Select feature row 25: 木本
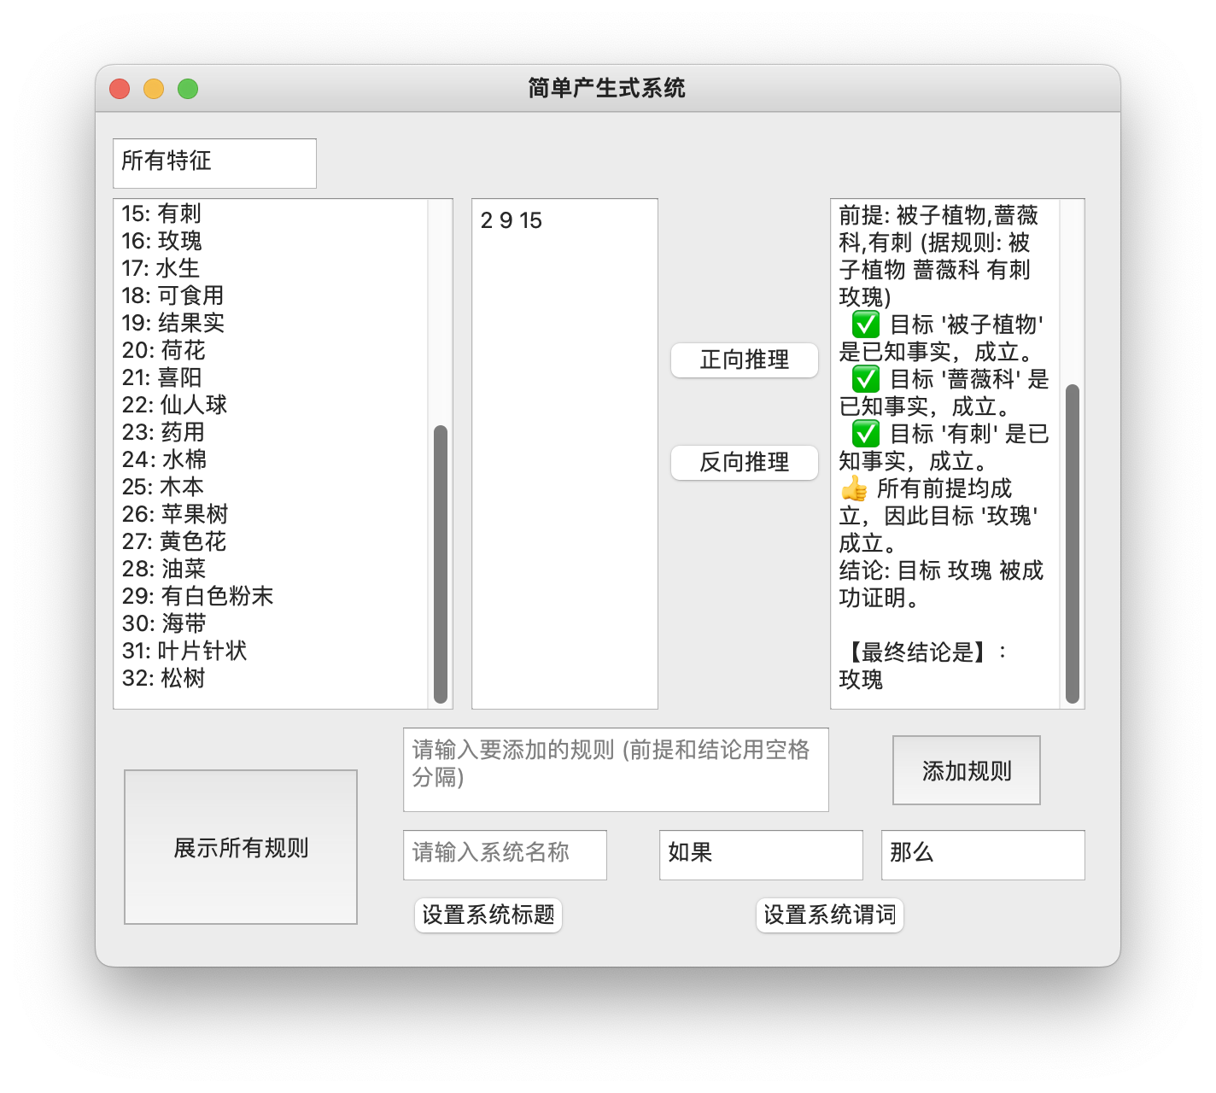Viewport: 1216px width, 1093px height. pos(163,487)
